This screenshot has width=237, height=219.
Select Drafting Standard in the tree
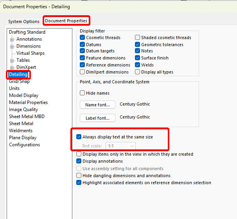[x=27, y=32]
